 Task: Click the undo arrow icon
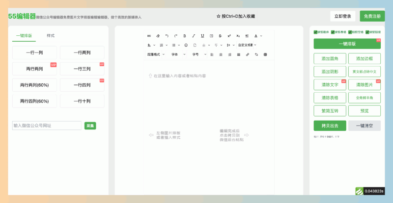coord(167,36)
